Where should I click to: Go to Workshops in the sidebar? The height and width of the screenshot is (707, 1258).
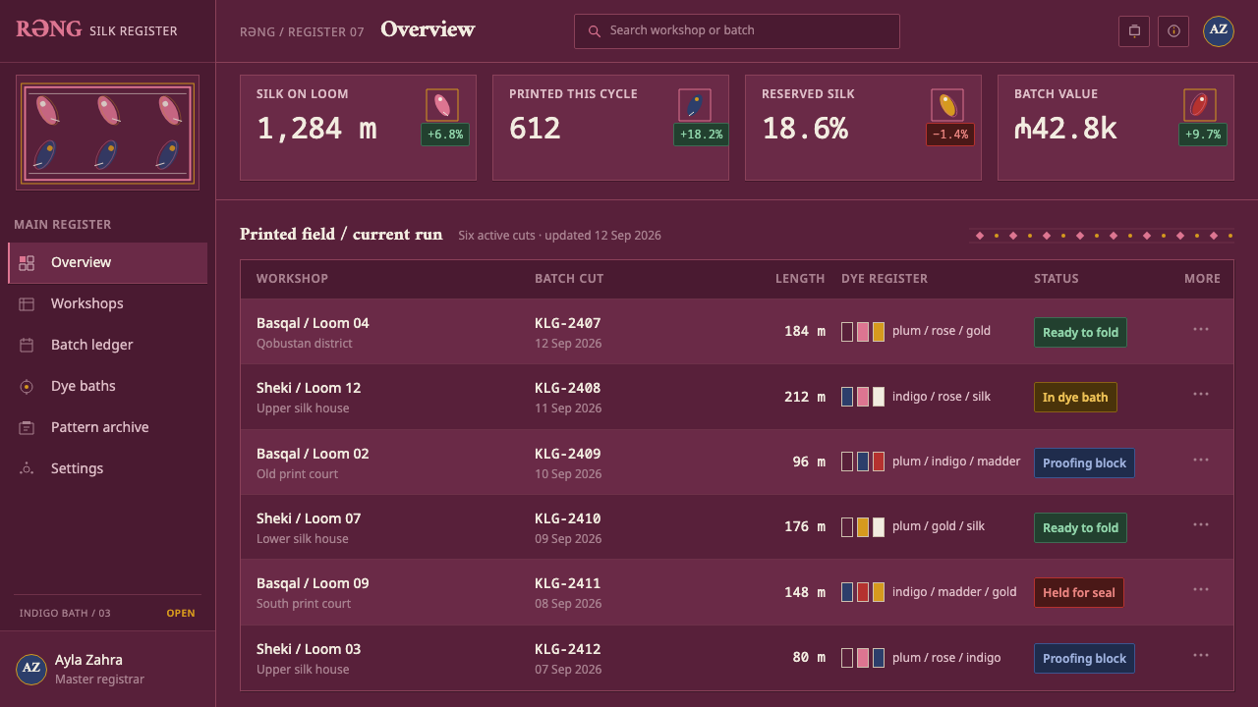tap(108, 303)
